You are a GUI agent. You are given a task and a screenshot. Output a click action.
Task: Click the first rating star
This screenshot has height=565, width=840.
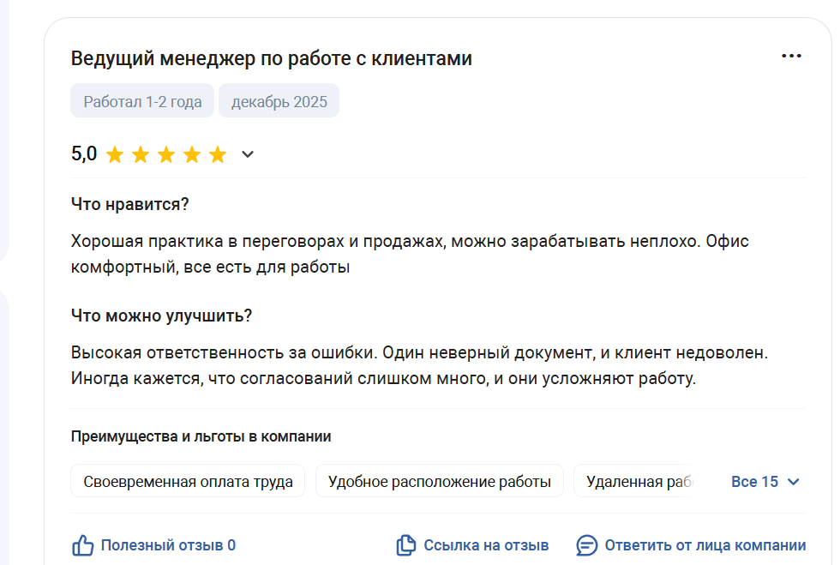[x=115, y=154]
